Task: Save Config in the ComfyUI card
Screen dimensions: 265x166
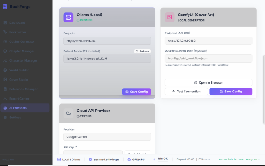Action: click(231, 92)
